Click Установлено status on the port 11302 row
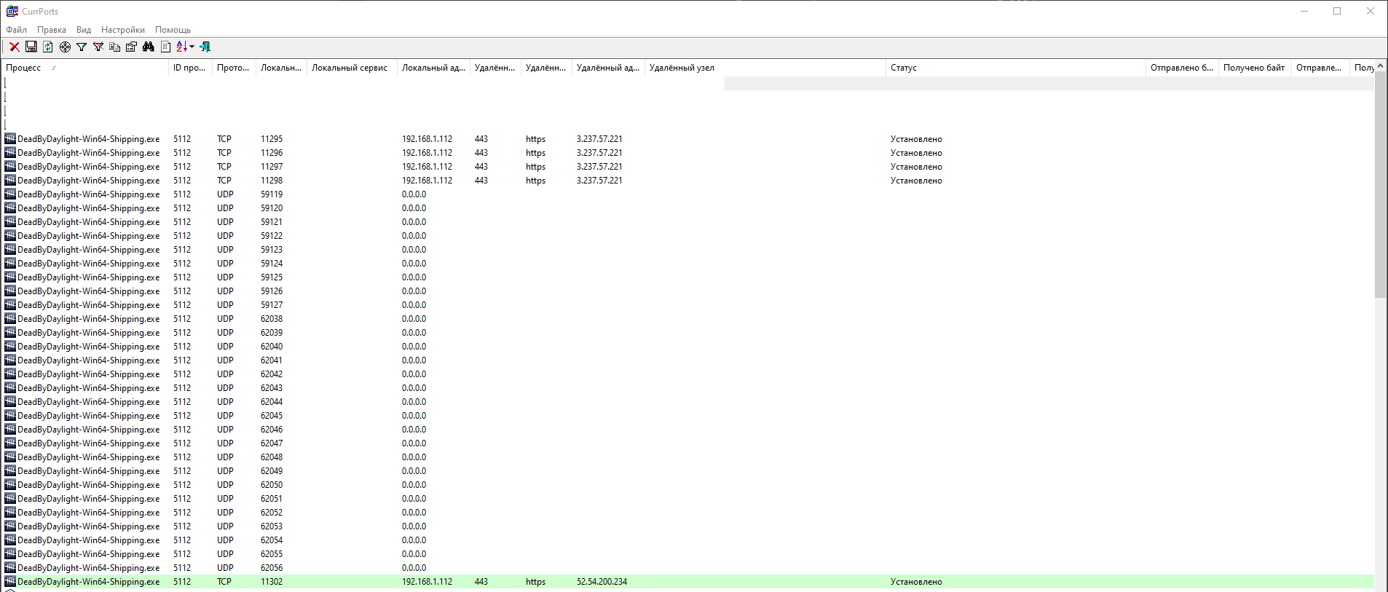 point(916,581)
